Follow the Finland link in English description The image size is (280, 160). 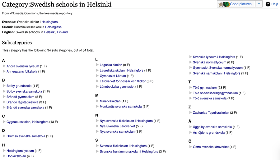pos(63,32)
